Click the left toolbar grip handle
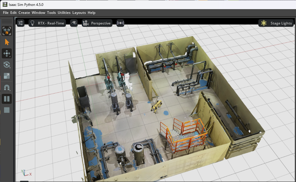 pos(7,21)
